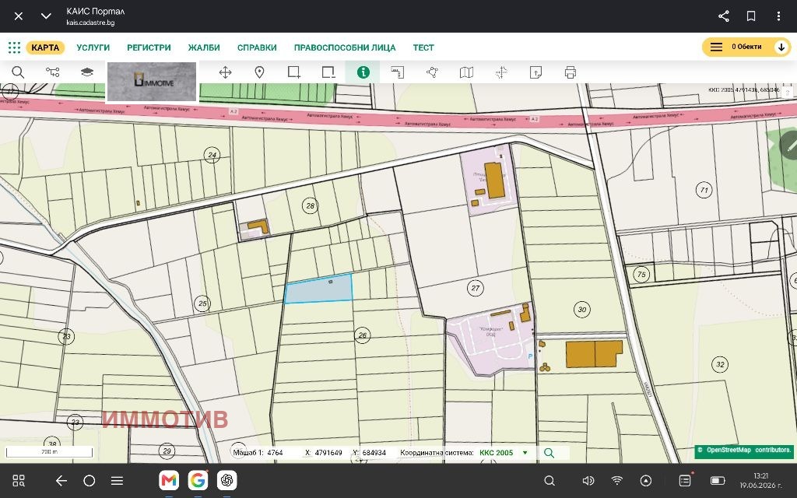Click map district label 30
This screenshot has width=797, height=498.
point(582,309)
